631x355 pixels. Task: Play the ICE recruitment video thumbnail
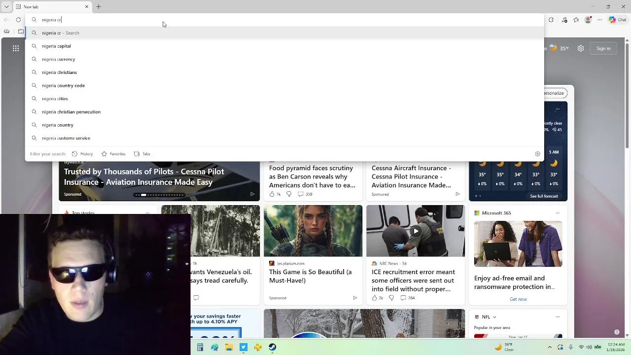(416, 231)
